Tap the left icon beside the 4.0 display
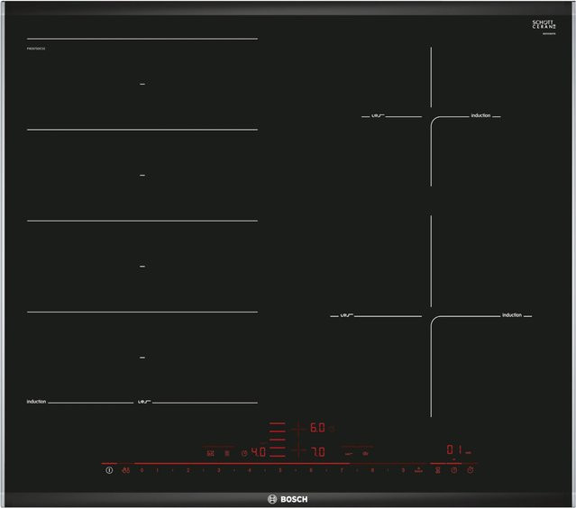Viewport: 576px width, 508px height. [211, 453]
